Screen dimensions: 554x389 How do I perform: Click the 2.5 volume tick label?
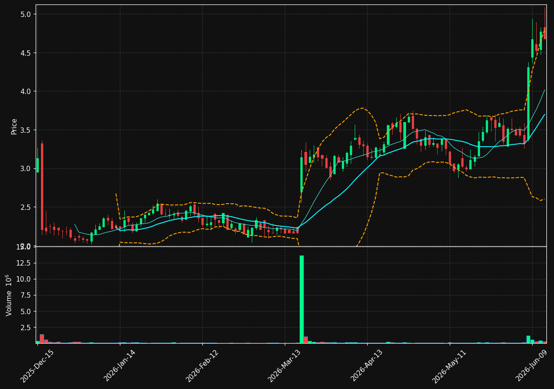[26, 328]
